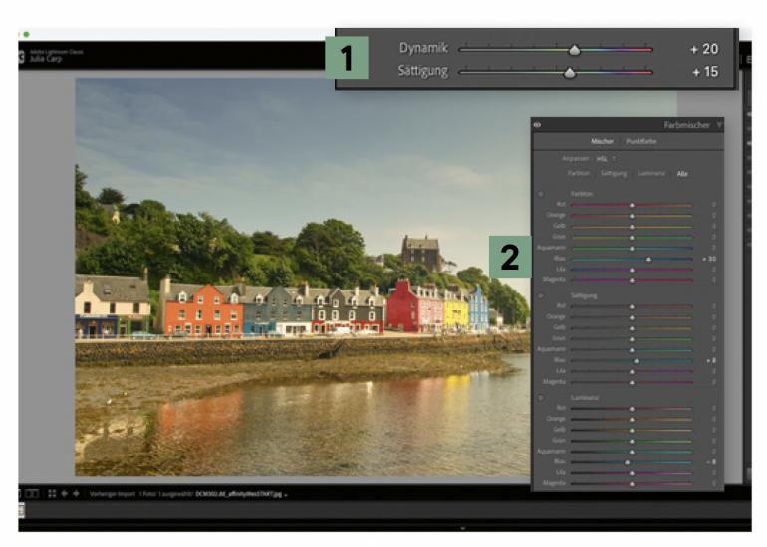Adjust the Luminanz Lila slider
The image size is (767, 547).
tap(632, 473)
